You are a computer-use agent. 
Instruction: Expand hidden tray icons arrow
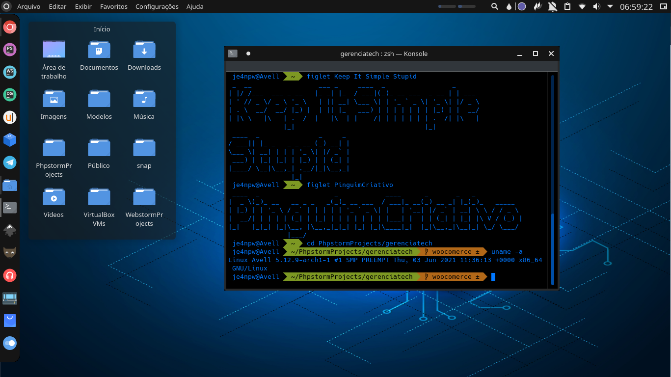click(x=610, y=6)
